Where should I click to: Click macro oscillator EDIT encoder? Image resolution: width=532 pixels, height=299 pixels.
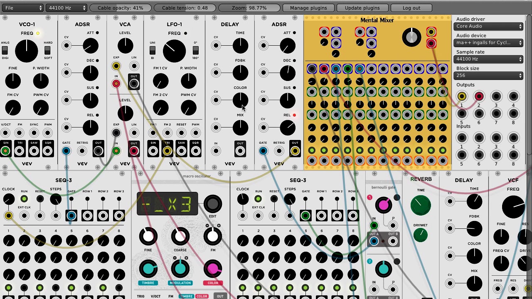[212, 203]
